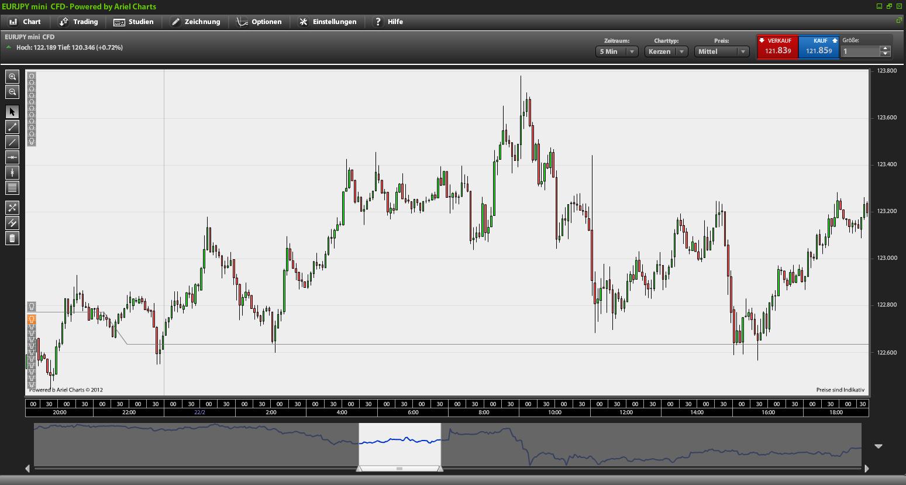
Task: Select the horizontal line tool
Action: (12, 157)
